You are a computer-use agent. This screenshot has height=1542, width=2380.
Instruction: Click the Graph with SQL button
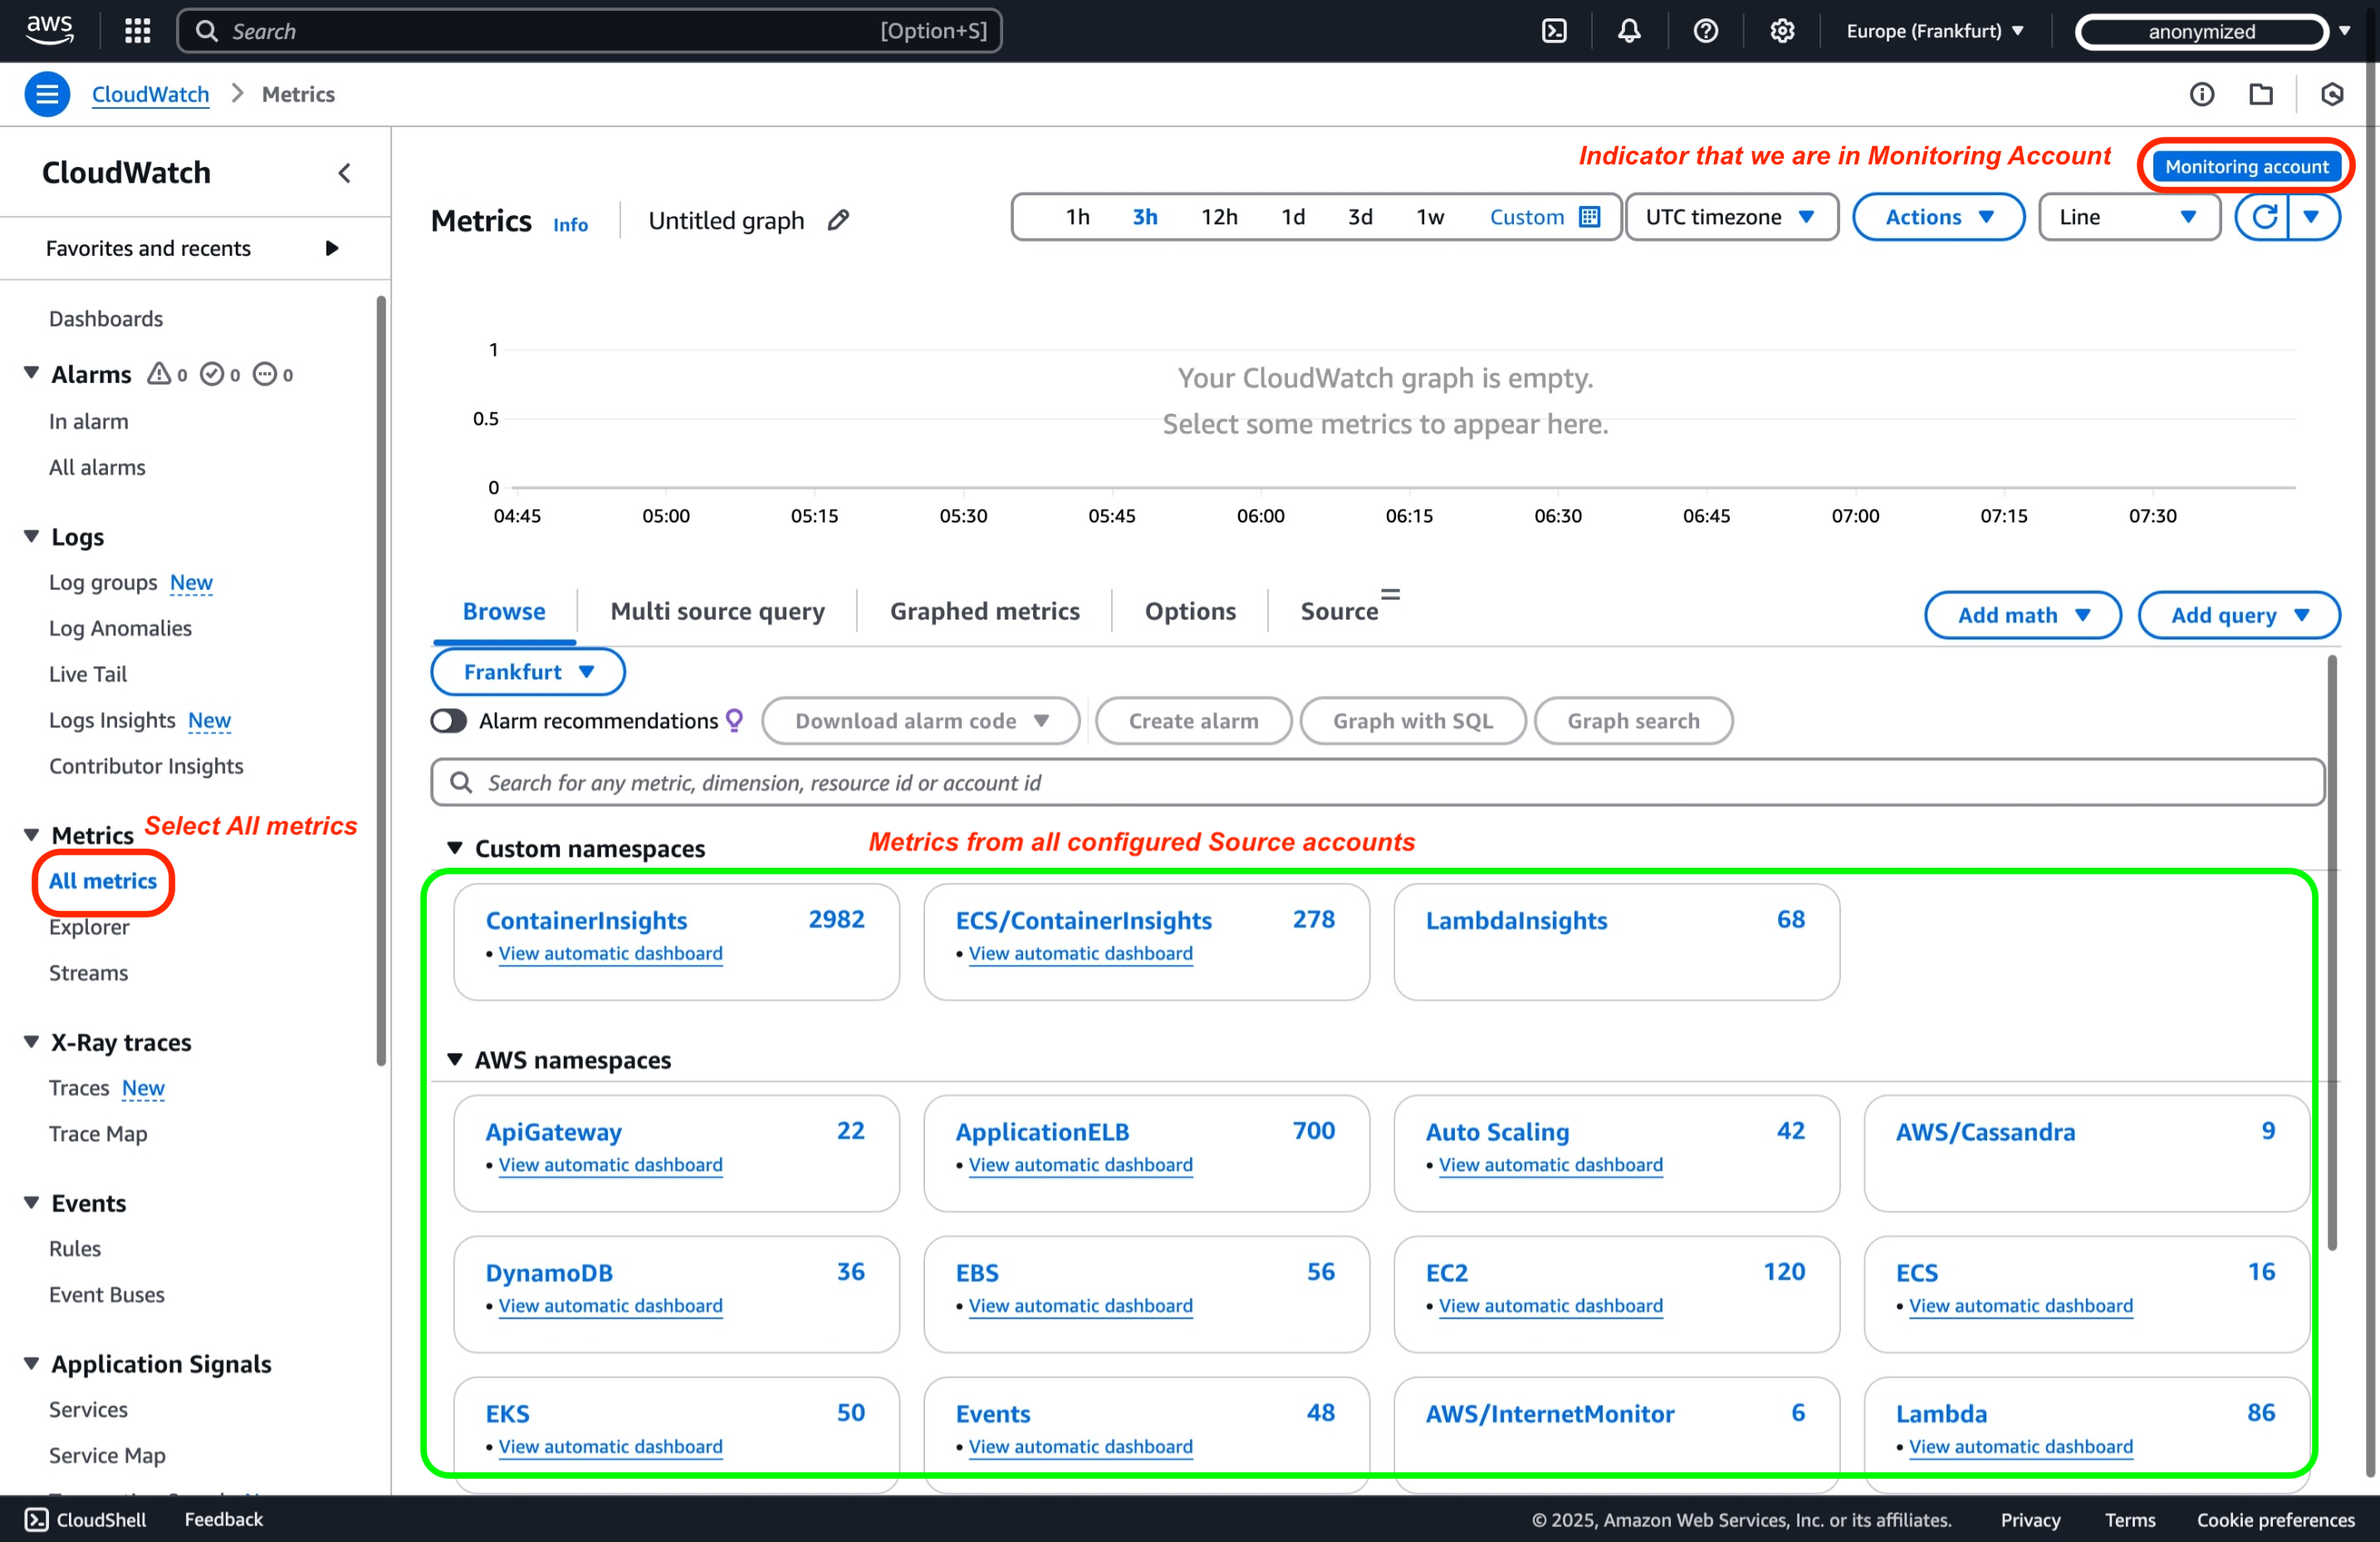tap(1412, 721)
